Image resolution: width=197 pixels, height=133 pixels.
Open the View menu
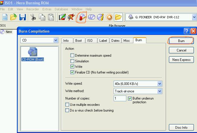(x=20, y=9)
